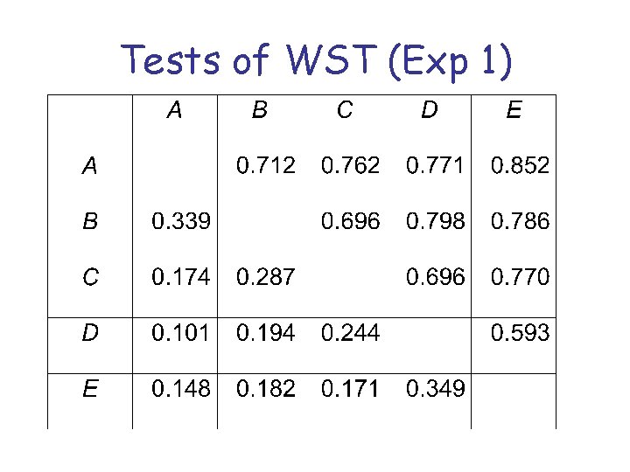Select column header E
This screenshot has width=630, height=472.
pyautogui.click(x=514, y=109)
